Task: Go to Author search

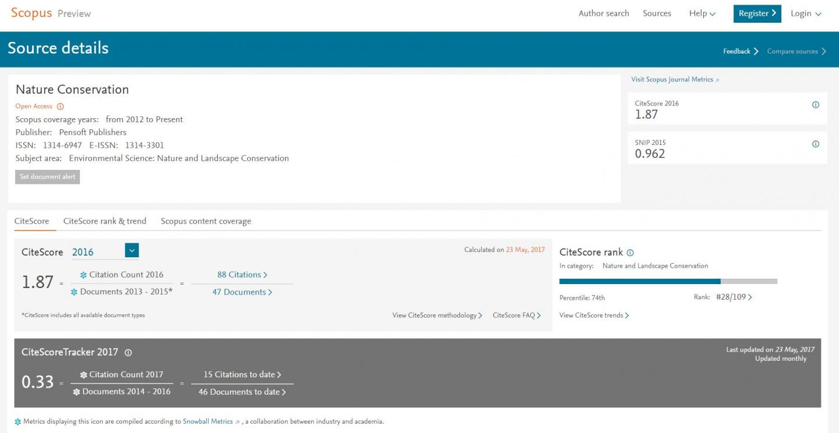Action: coord(604,13)
